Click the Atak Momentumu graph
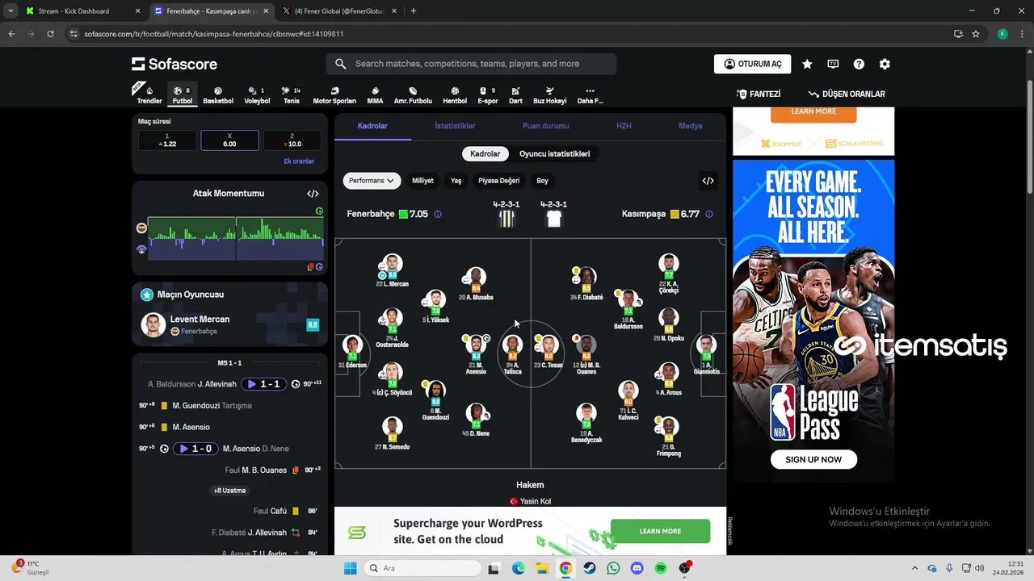Viewport: 1034px width, 581px height. [x=235, y=238]
